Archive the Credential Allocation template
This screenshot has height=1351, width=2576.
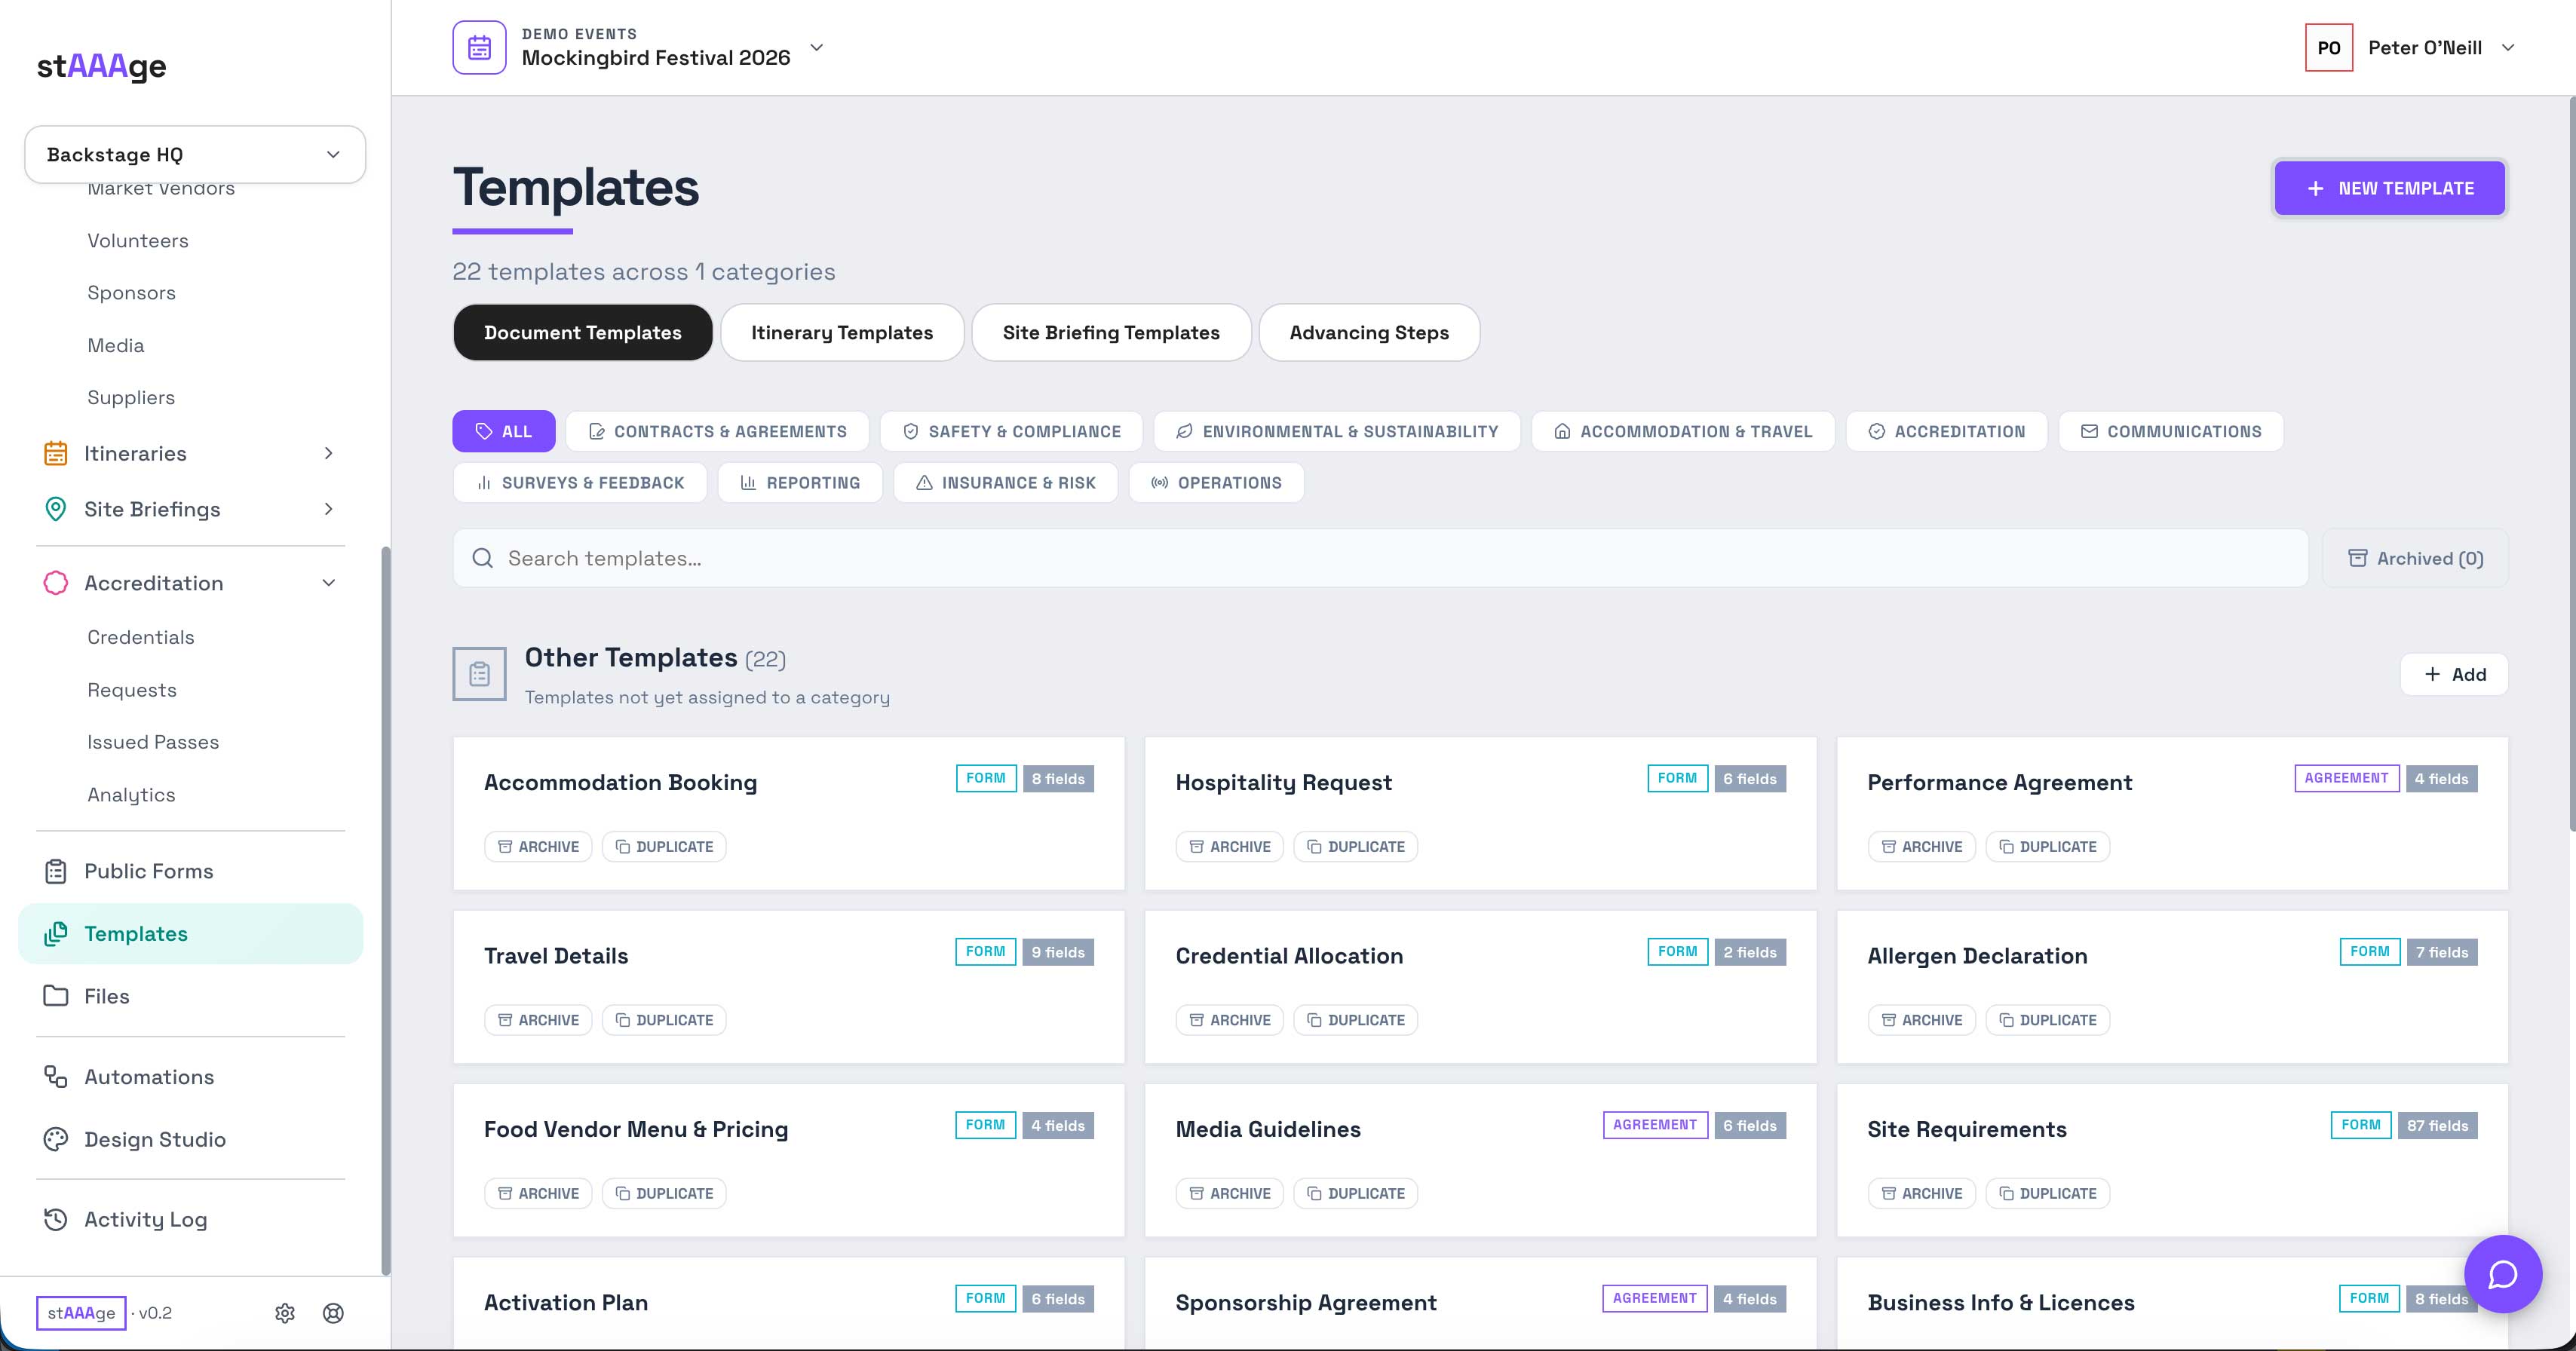(1230, 1020)
